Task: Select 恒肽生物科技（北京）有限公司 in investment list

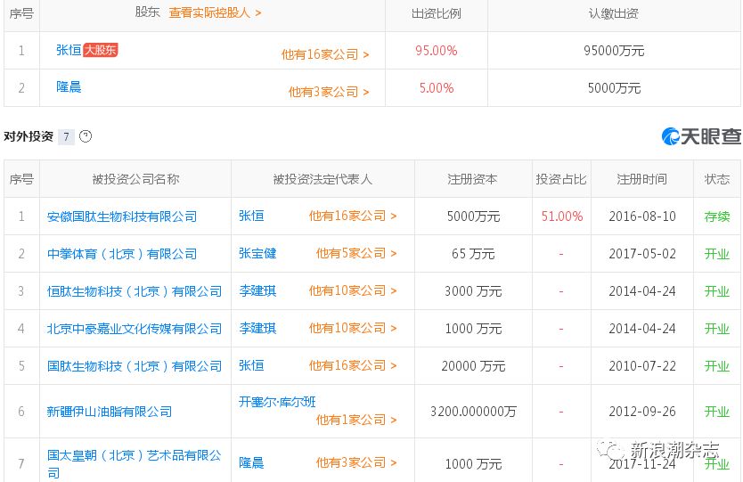Action: [135, 291]
